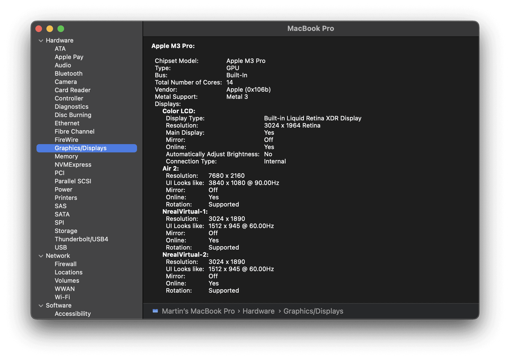Click the 3024 x 1964 Retina value
The image size is (510, 360).
tap(292, 125)
